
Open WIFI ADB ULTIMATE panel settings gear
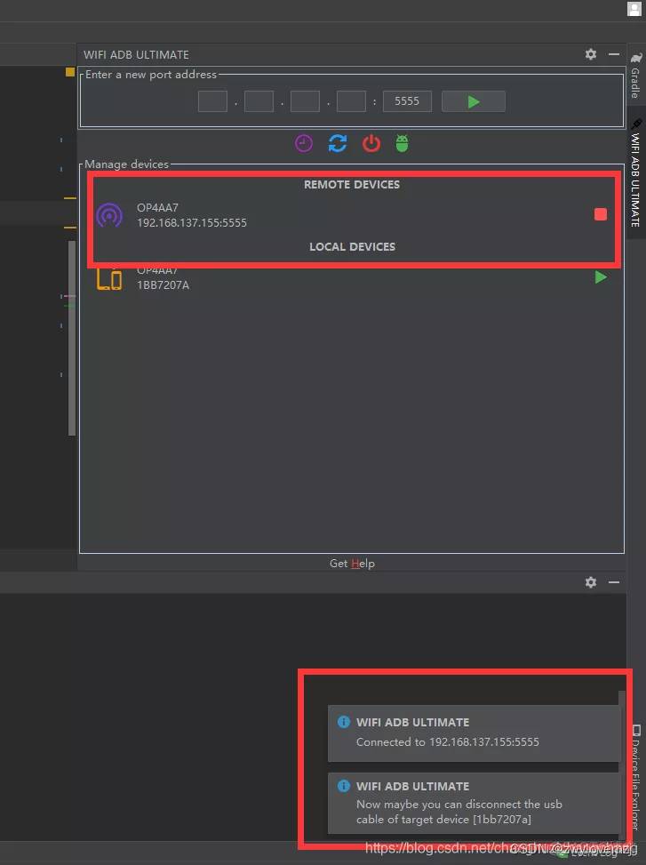coord(591,54)
